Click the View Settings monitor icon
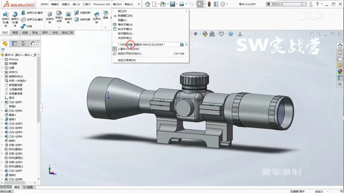 coord(221,34)
